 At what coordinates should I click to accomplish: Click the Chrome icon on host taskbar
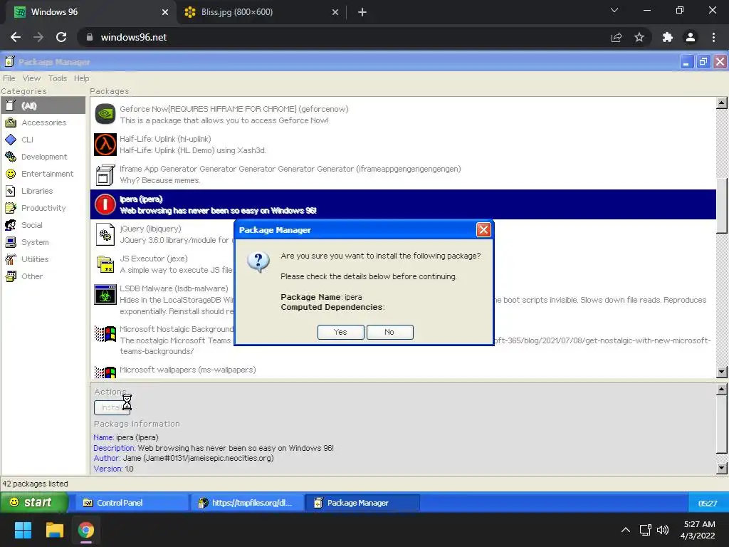pyautogui.click(x=86, y=530)
